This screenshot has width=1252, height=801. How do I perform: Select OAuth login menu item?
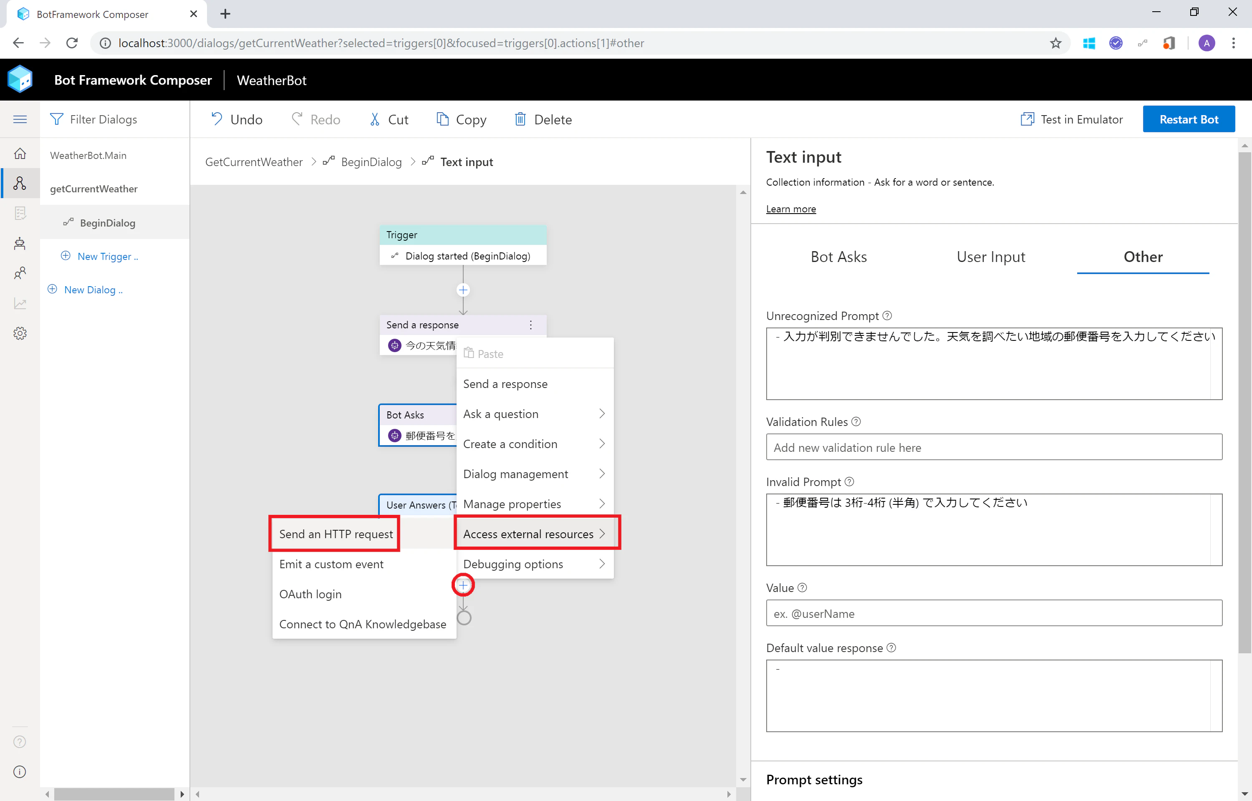point(364,594)
